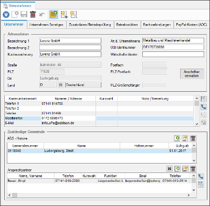Click the filter funnel icon in toolbar
Image resolution: width=210 pixels, height=206 pixels.
pos(6,15)
